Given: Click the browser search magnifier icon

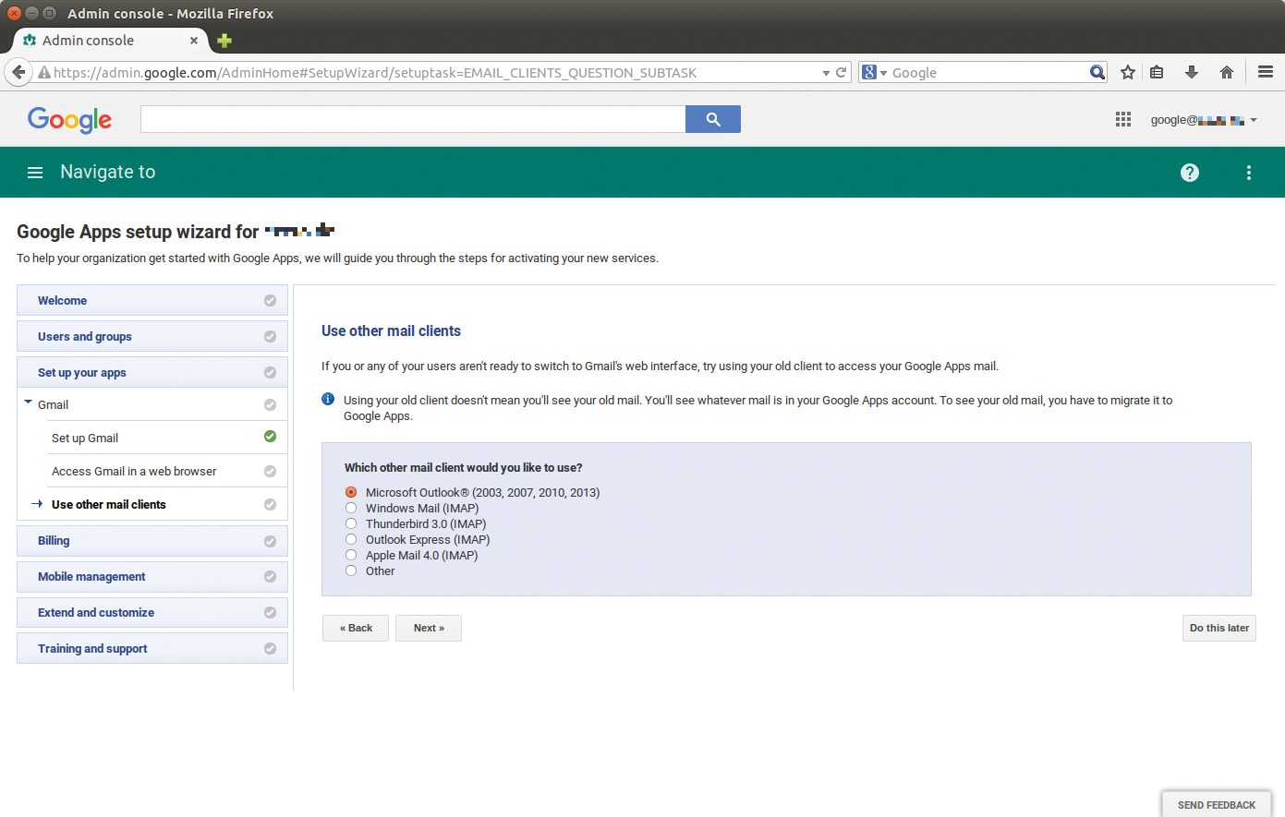Looking at the screenshot, I should pyautogui.click(x=1097, y=72).
